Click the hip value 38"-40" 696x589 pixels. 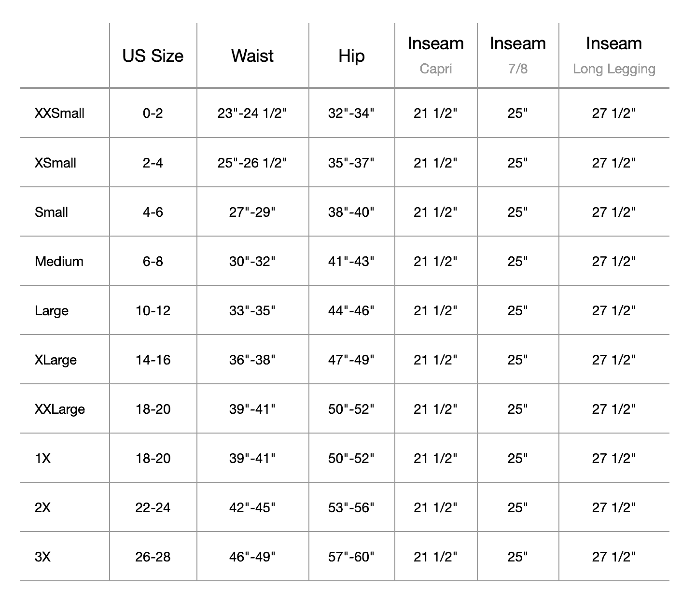tap(351, 212)
